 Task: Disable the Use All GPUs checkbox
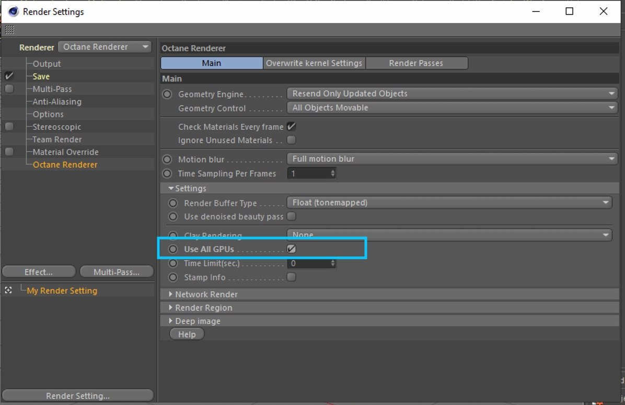[292, 249]
